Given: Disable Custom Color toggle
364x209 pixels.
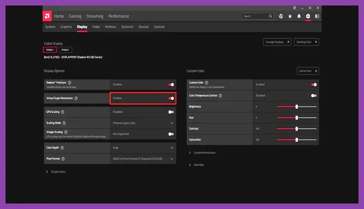Looking at the screenshot, I should 314,85.
